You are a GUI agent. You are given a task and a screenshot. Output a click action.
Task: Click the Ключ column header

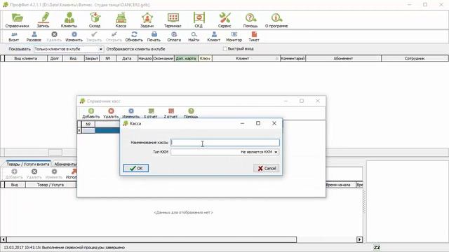[205, 58]
